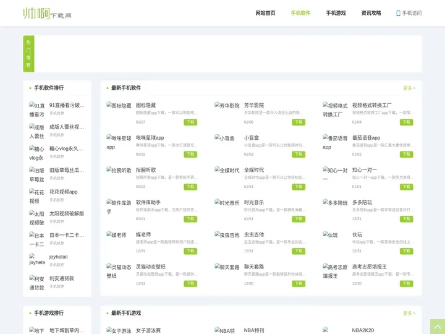Select the 手机软件 nav tab
Screen dimensions: 445x334
(x=300, y=13)
